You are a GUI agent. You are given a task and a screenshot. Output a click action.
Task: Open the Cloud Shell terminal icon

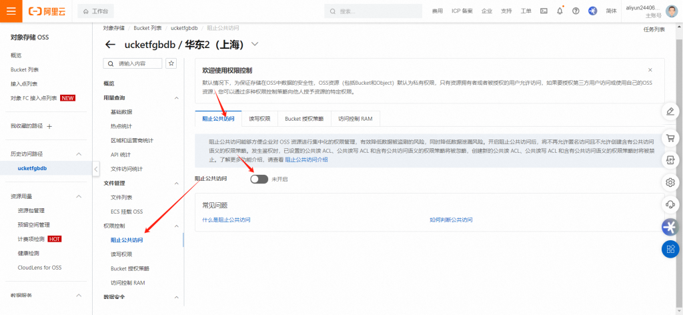[544, 11]
